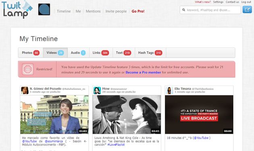Image resolution: width=254 pixels, height=151 pixels.
Task: Open the @mowsanvar handle
Action: tap(119, 89)
